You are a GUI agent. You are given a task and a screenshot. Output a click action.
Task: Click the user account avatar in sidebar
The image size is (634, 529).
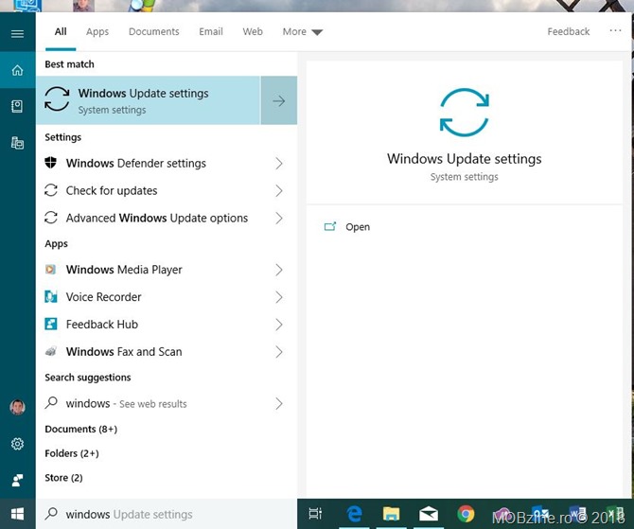17,407
